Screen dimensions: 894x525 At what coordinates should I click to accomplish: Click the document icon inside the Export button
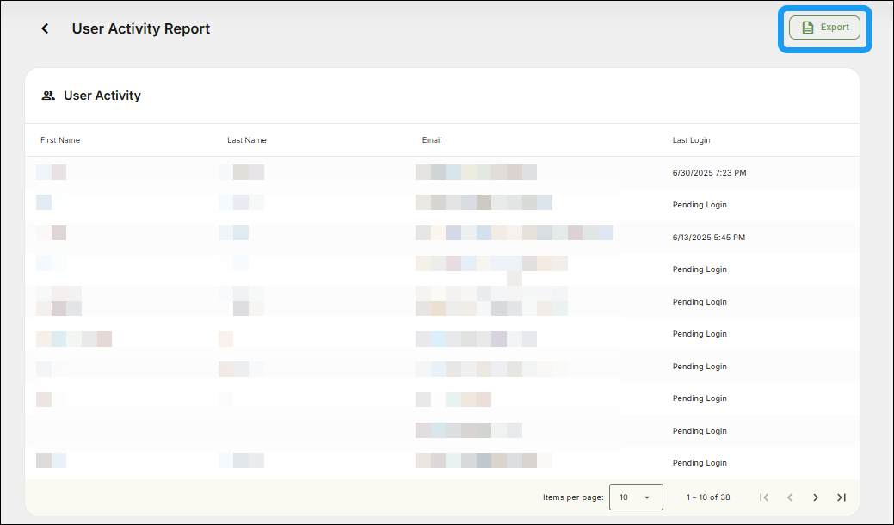pyautogui.click(x=806, y=27)
